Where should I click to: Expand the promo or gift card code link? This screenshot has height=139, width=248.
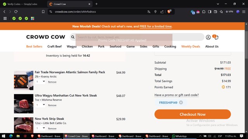pyautogui.click(x=177, y=95)
